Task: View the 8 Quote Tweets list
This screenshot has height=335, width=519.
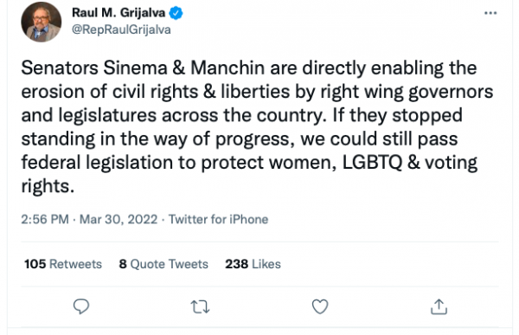Action: (163, 264)
